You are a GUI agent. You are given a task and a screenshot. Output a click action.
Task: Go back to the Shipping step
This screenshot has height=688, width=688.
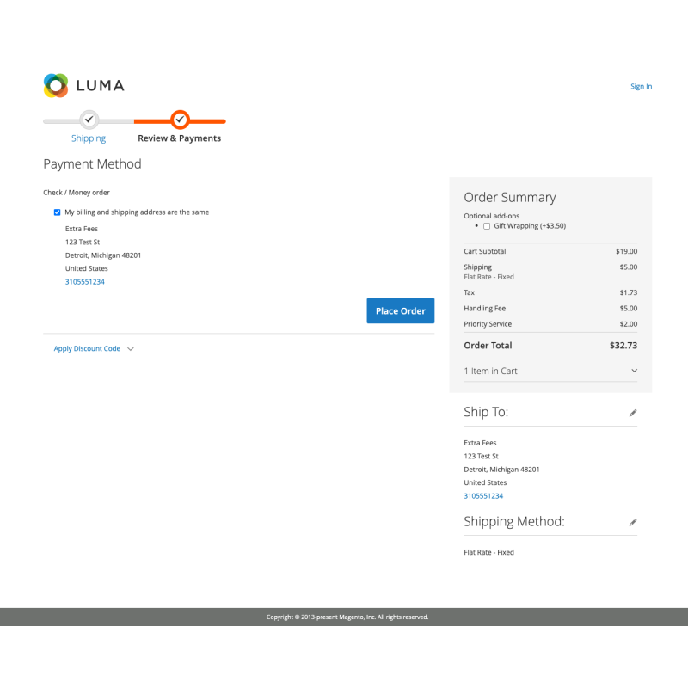[x=89, y=138]
